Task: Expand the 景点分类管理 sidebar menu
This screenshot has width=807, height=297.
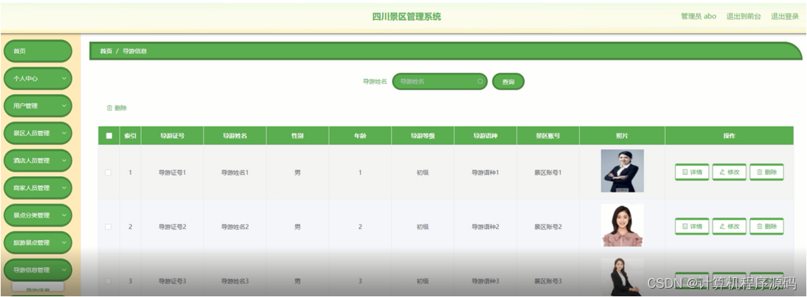Action: [37, 216]
